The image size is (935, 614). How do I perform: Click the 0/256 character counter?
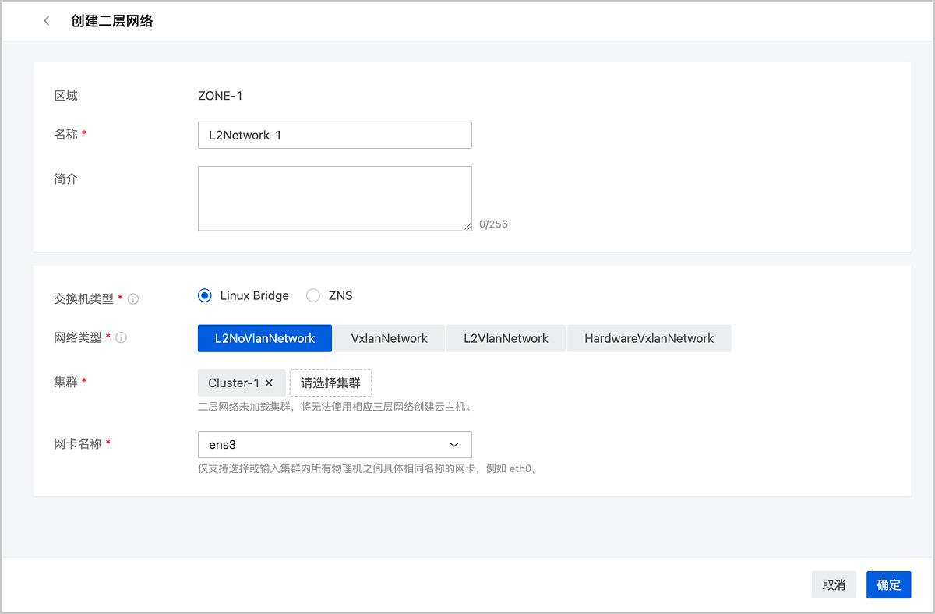tap(493, 224)
